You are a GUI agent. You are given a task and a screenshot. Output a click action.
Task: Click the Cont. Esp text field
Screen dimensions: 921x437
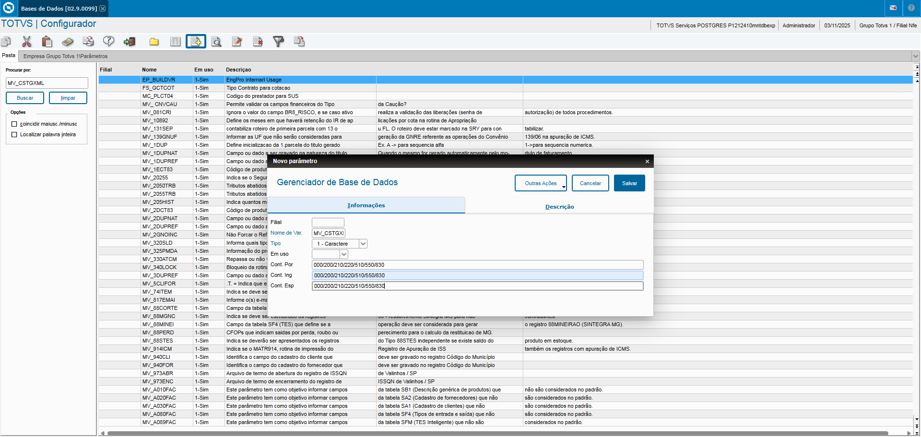477,286
